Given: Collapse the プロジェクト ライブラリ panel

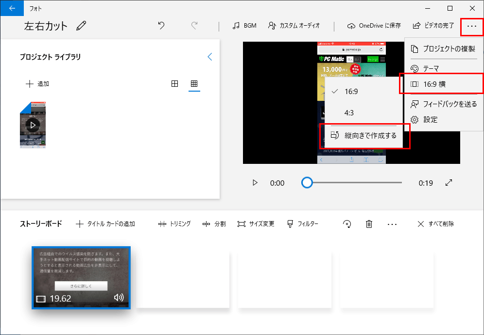Looking at the screenshot, I should pos(209,57).
